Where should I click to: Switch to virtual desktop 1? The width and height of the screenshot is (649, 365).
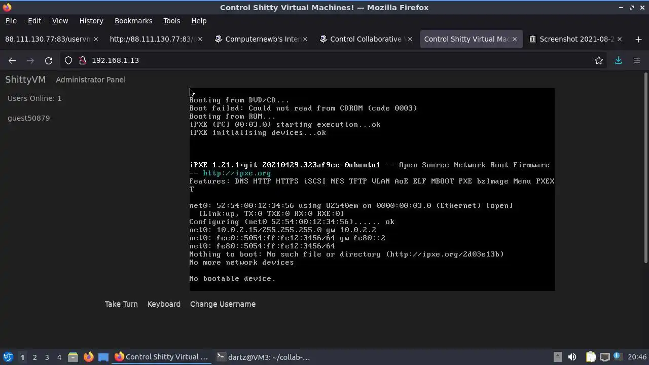point(22,357)
